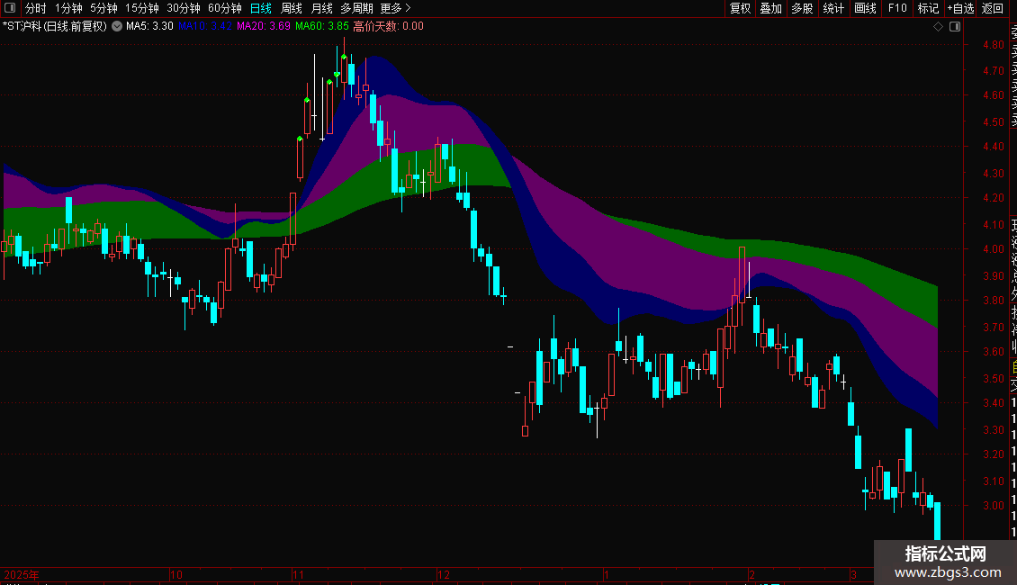Click the 统计 statistics button

tap(833, 8)
